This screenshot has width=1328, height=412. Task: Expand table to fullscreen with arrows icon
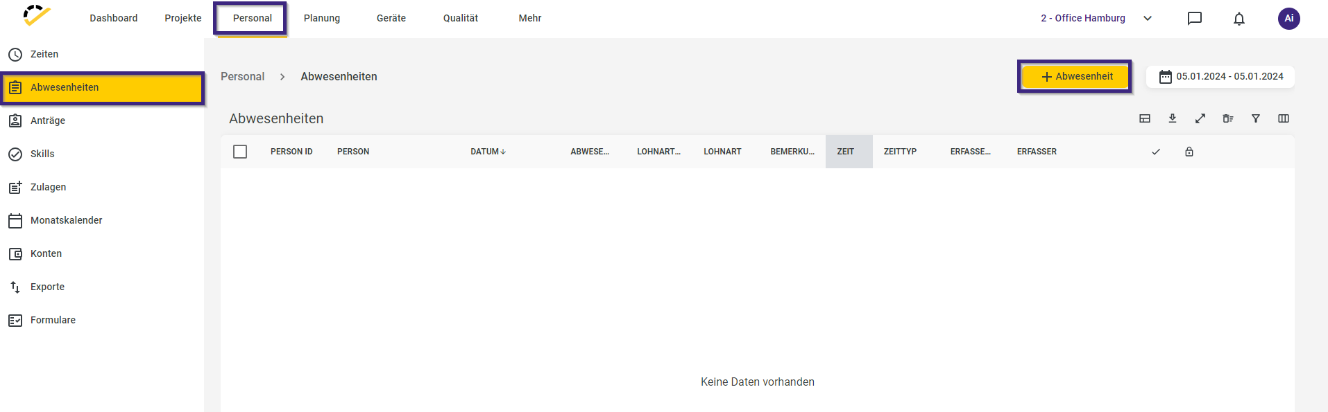click(x=1200, y=118)
